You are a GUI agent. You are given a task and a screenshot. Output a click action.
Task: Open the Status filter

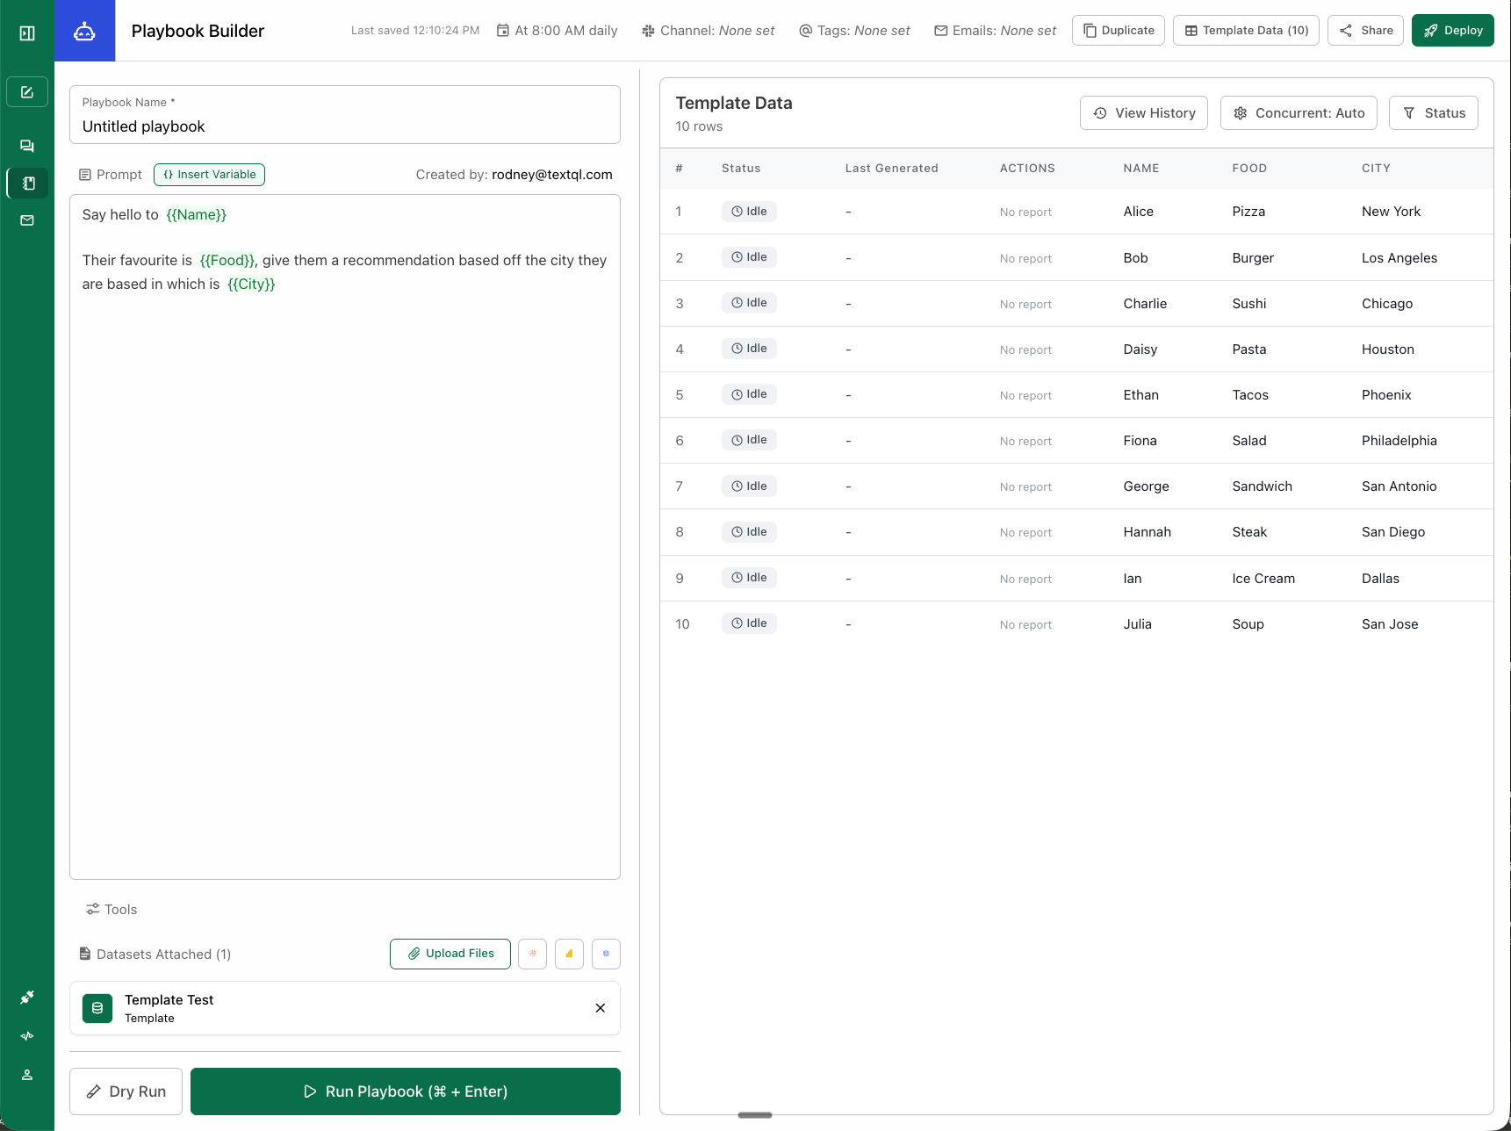pyautogui.click(x=1434, y=113)
